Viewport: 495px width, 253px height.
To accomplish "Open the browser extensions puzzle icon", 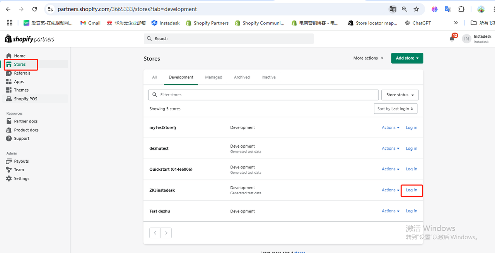I will (461, 9).
